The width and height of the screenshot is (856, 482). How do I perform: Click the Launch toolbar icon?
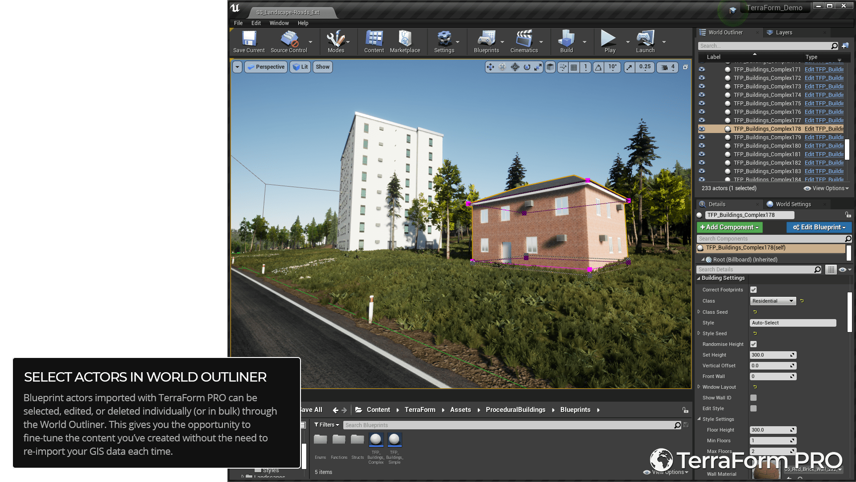[x=645, y=42]
